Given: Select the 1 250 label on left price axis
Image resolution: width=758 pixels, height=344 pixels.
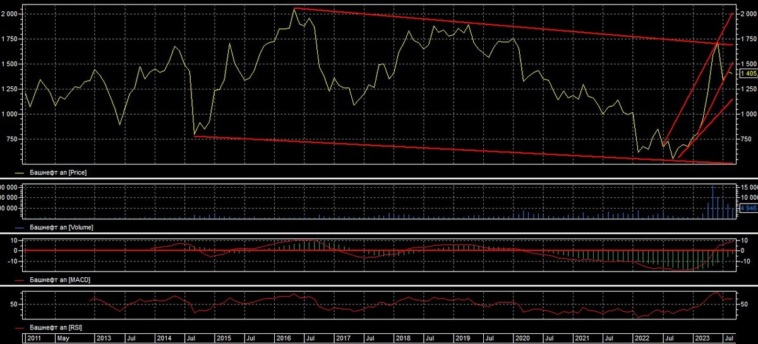Looking at the screenshot, I should tap(11, 89).
